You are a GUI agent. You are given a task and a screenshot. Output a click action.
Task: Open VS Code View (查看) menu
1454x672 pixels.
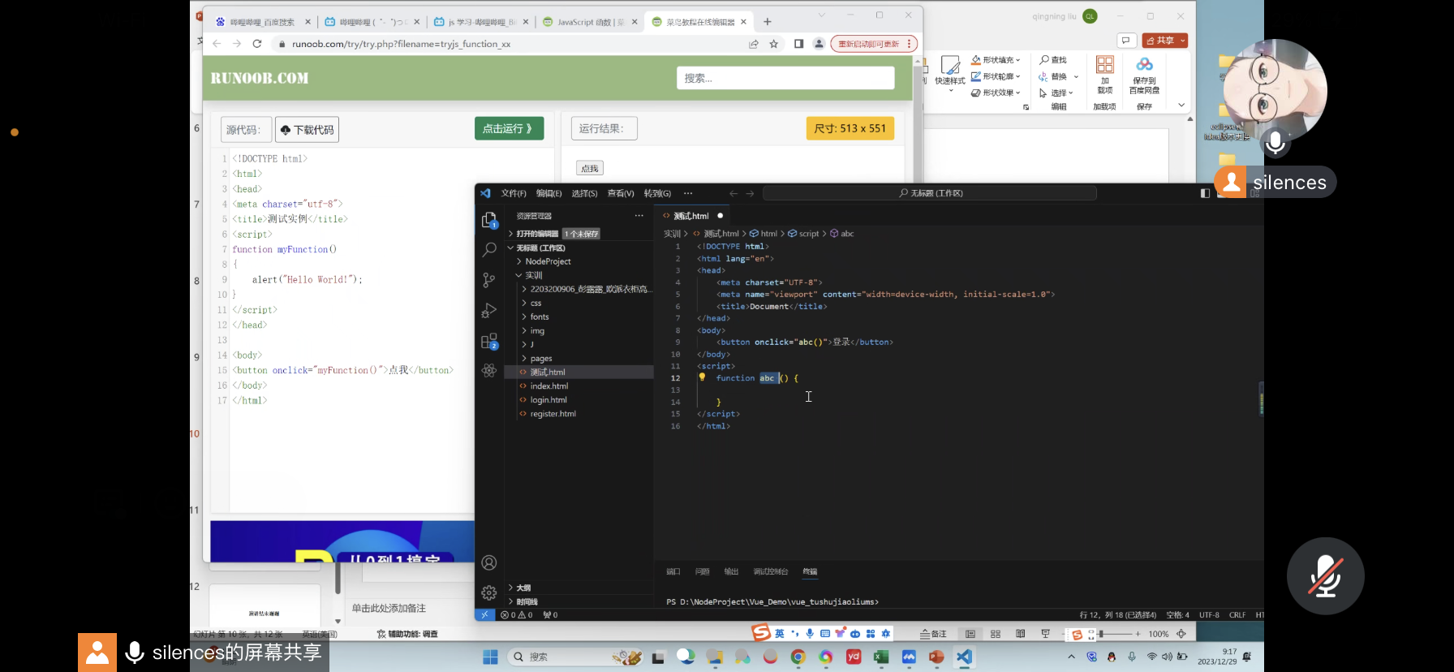click(621, 193)
